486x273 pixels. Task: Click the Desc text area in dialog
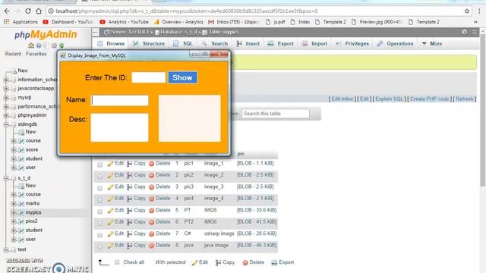pyautogui.click(x=120, y=127)
